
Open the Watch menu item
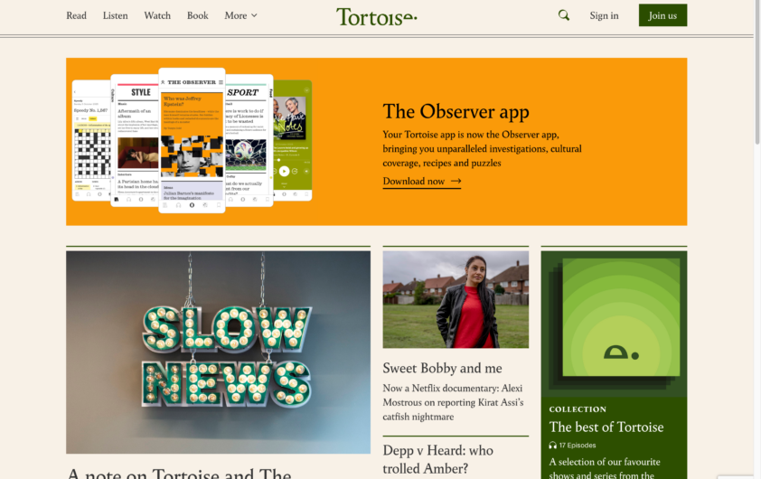click(157, 15)
